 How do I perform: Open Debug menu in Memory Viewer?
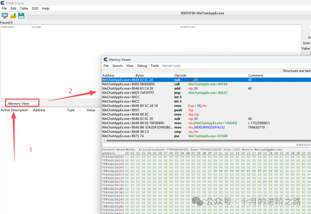pos(142,66)
